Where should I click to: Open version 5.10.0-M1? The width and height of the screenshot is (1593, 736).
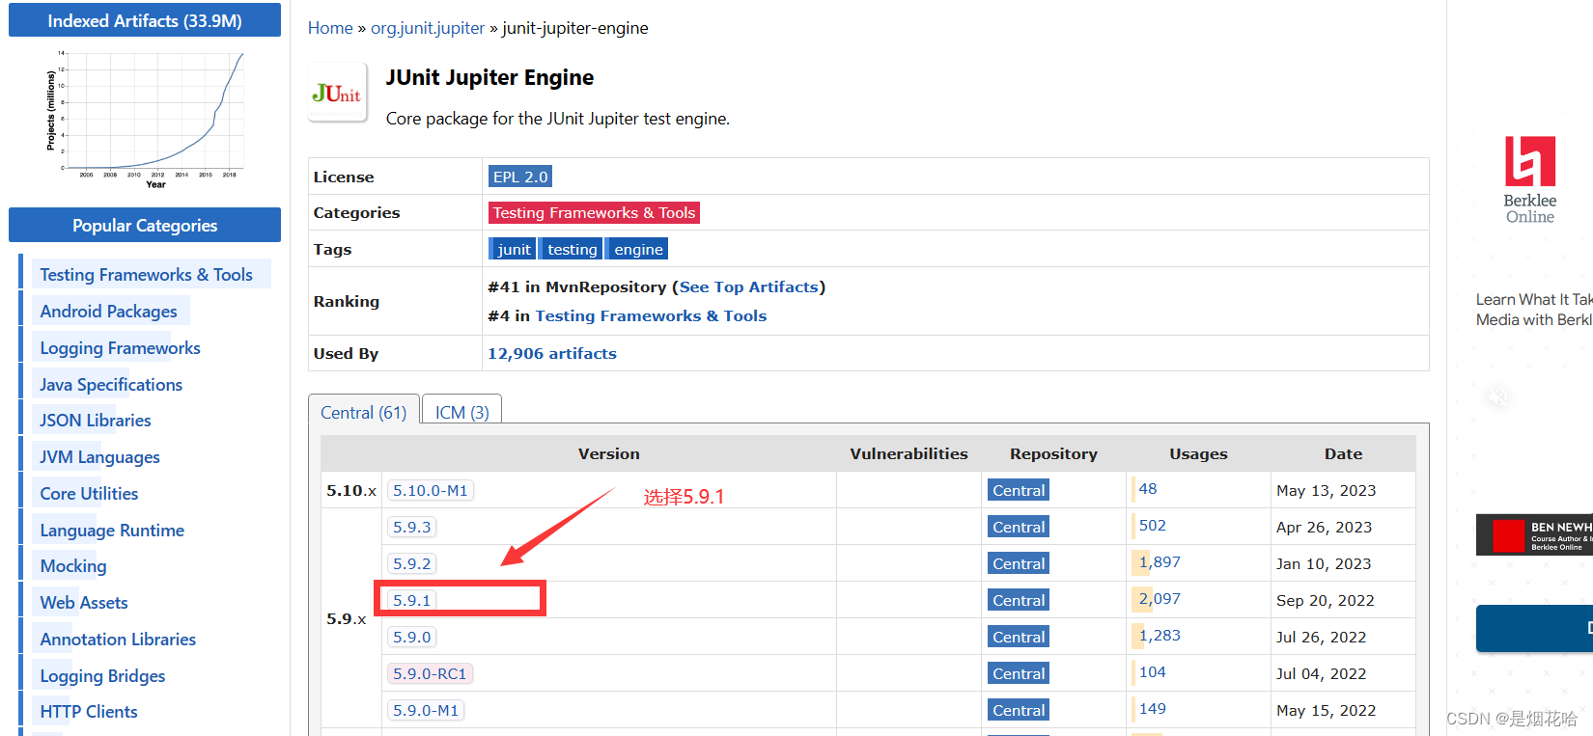tap(431, 490)
